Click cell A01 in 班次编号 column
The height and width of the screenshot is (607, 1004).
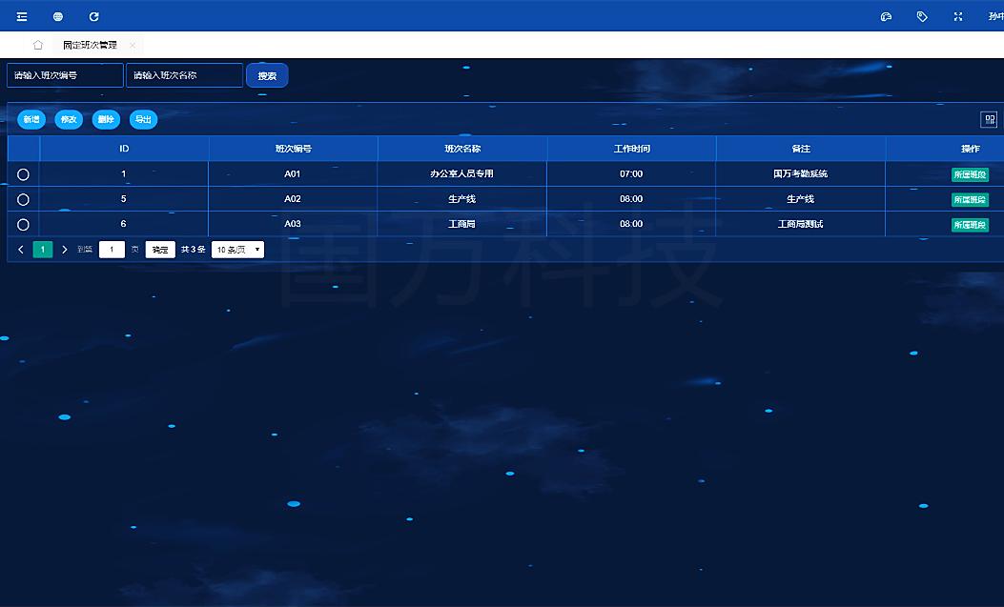click(x=293, y=174)
